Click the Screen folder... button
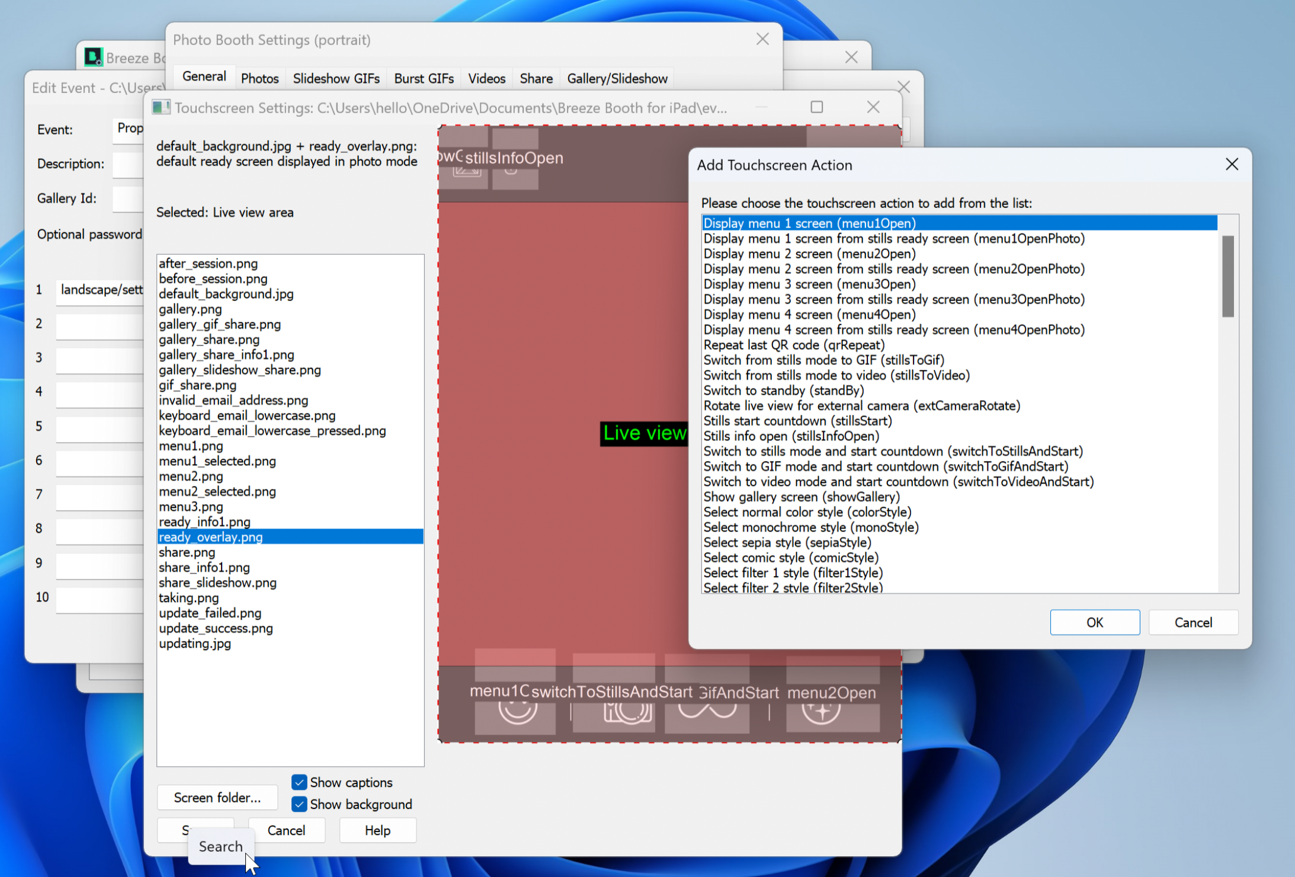The width and height of the screenshot is (1295, 877). click(x=217, y=798)
